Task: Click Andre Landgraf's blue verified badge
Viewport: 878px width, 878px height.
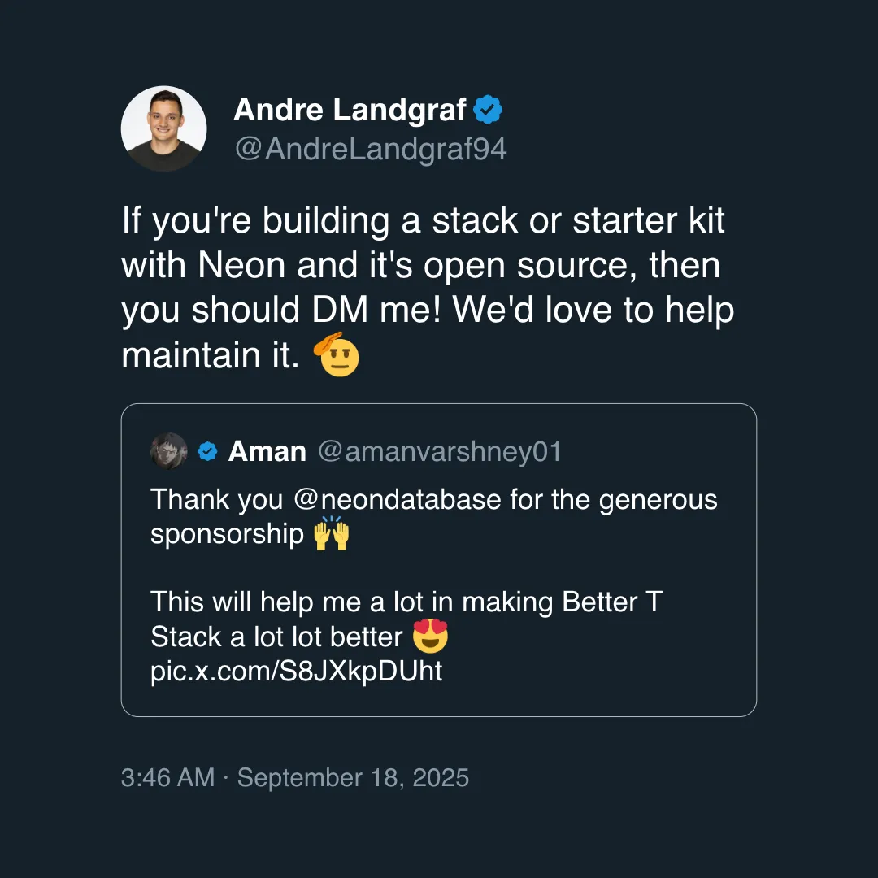Action: click(x=488, y=110)
